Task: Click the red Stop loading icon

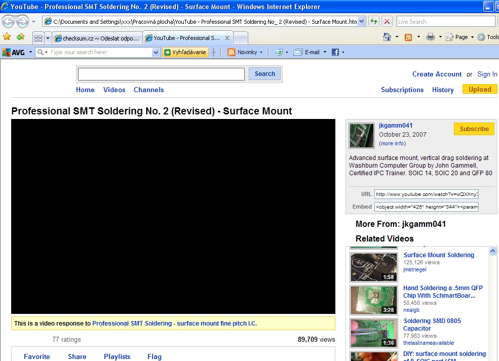Action: 387,22
